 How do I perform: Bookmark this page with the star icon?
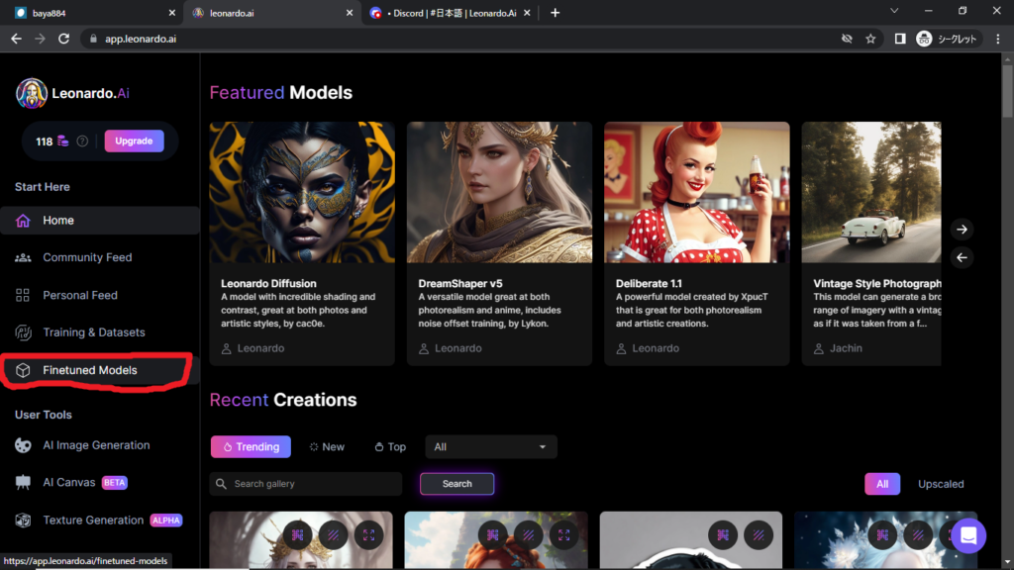[870, 39]
